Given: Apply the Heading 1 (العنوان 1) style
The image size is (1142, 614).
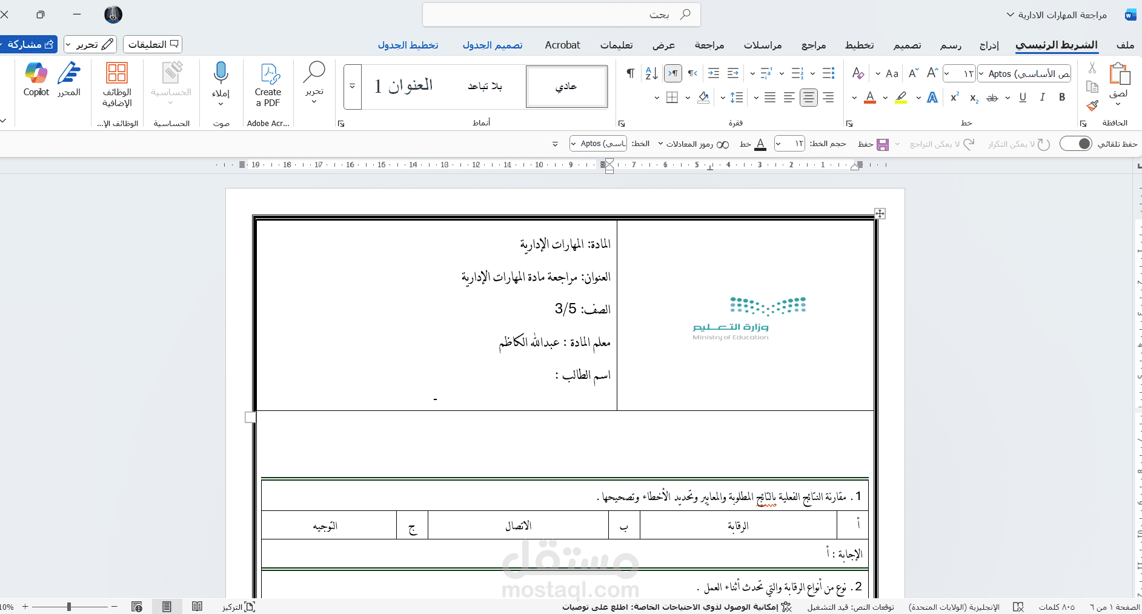Looking at the screenshot, I should click(x=403, y=87).
